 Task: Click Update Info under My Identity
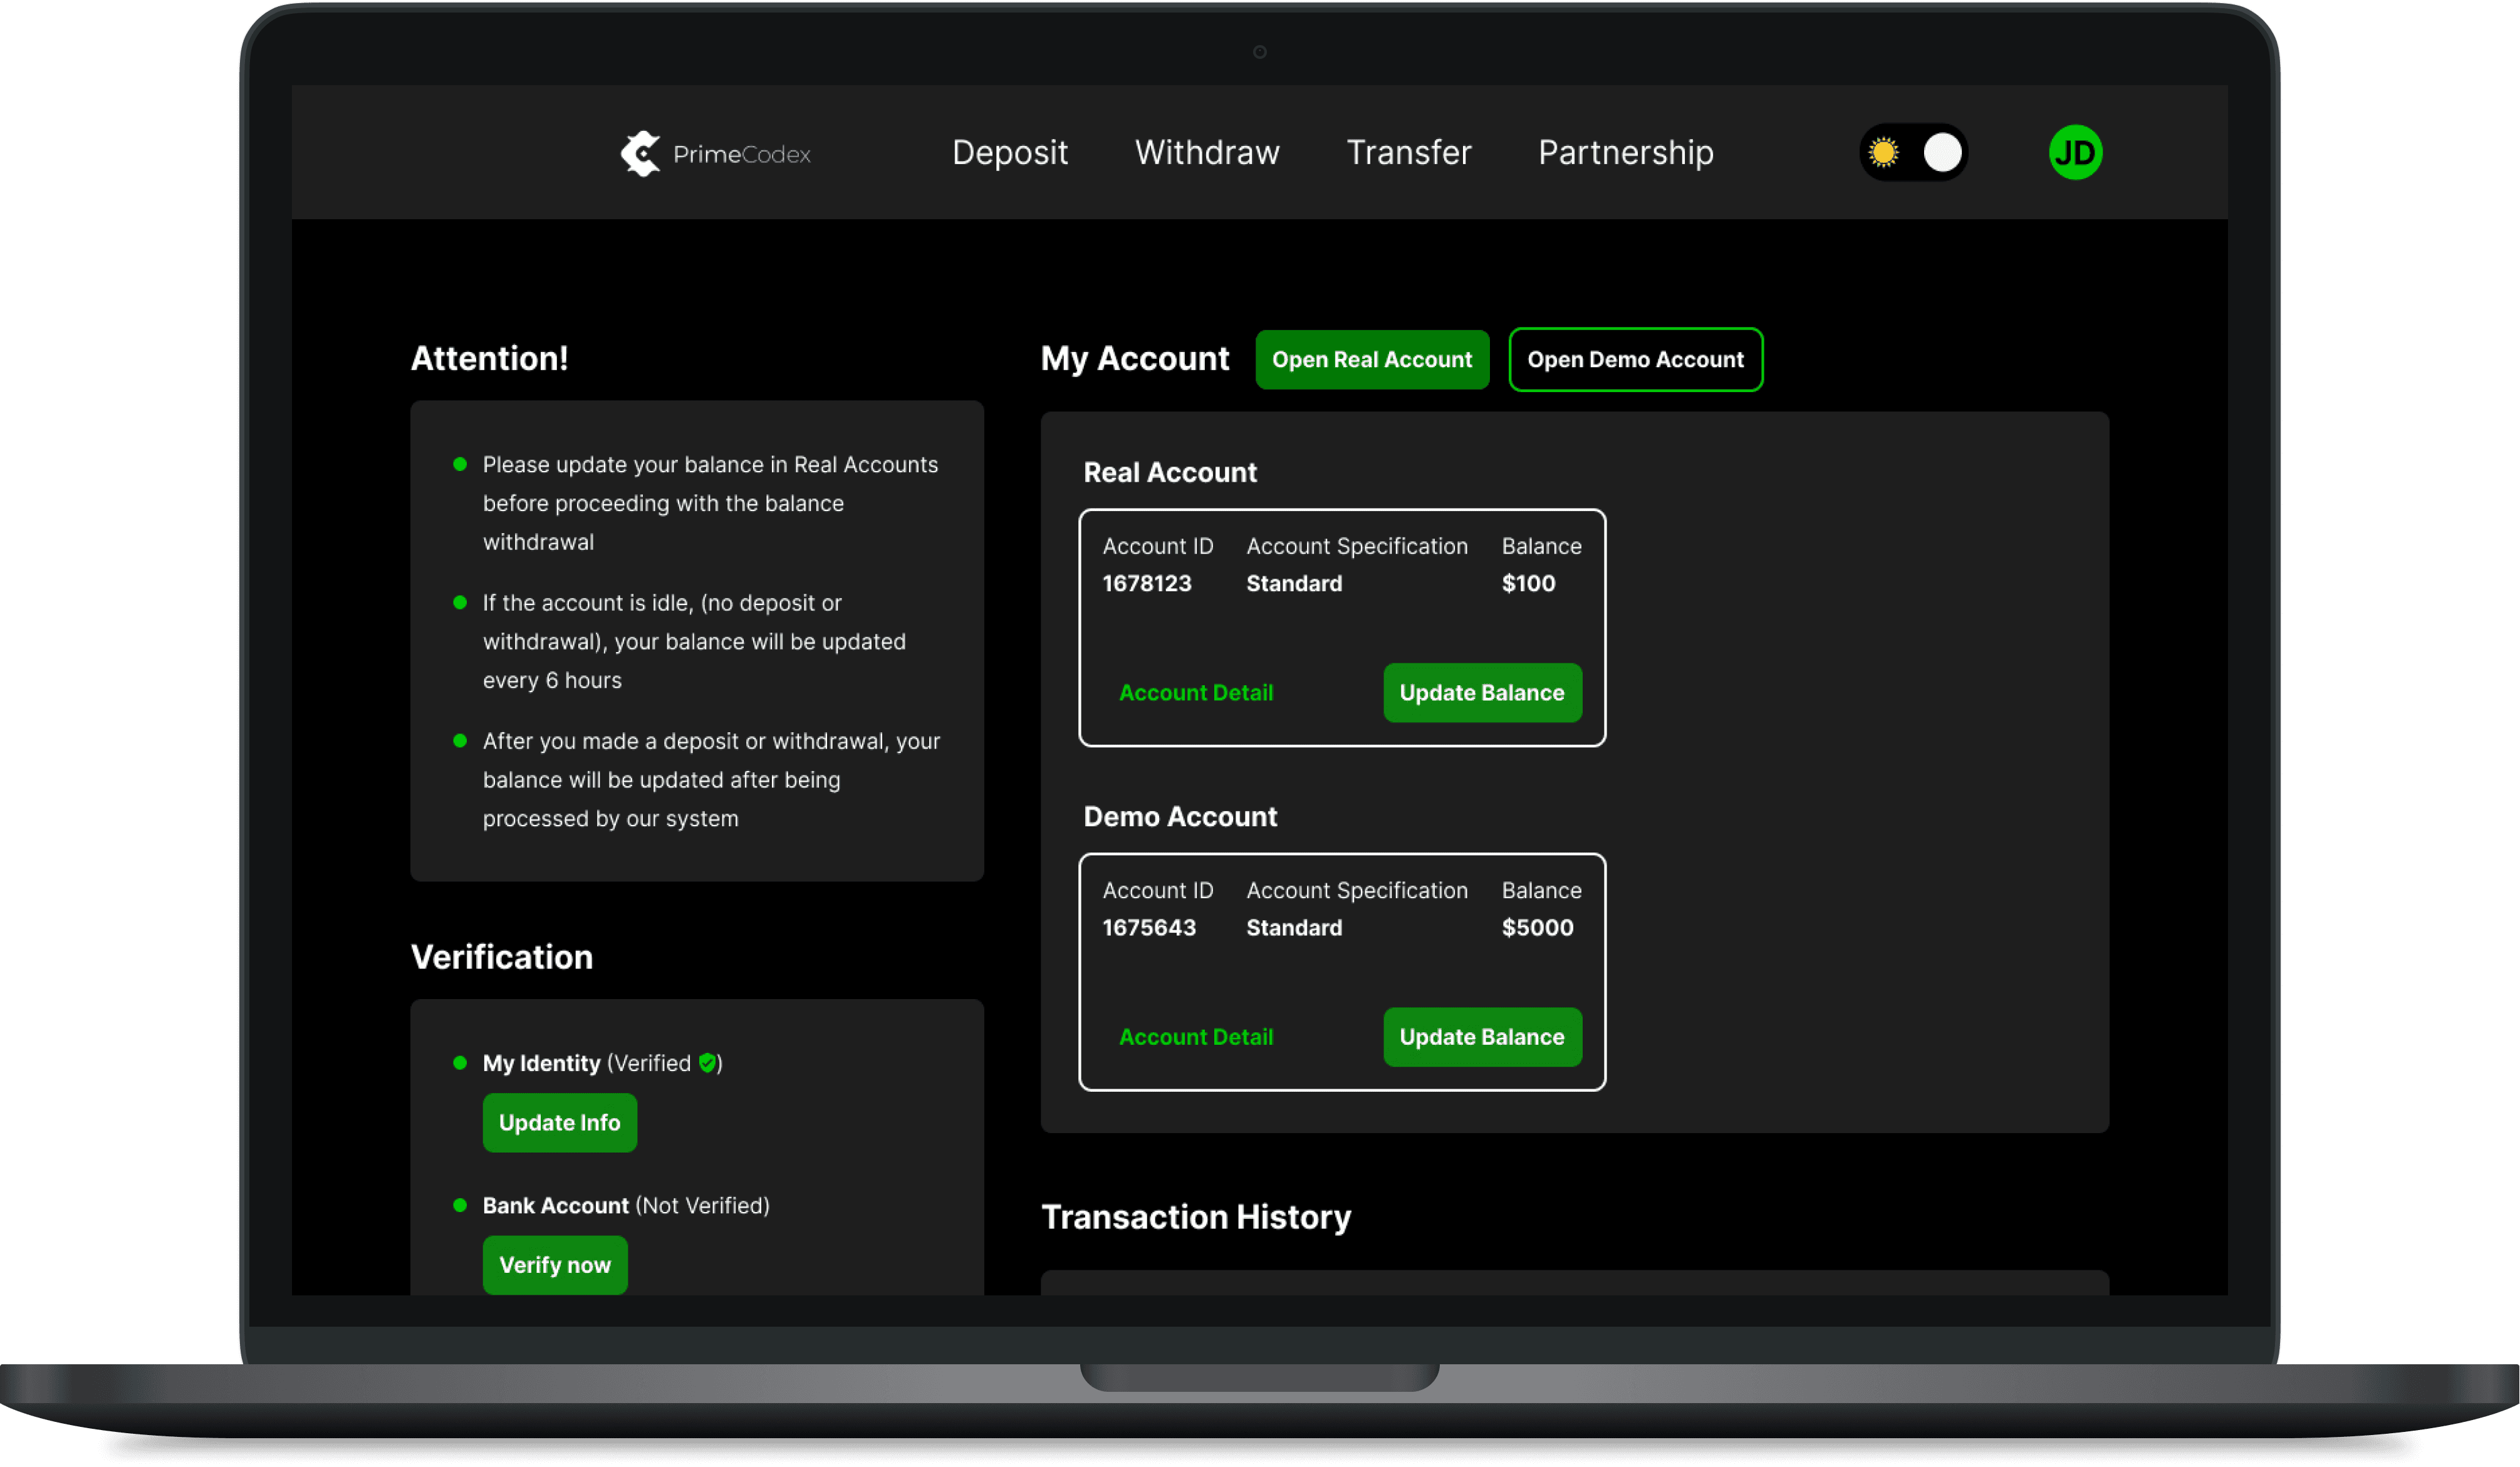coord(559,1122)
